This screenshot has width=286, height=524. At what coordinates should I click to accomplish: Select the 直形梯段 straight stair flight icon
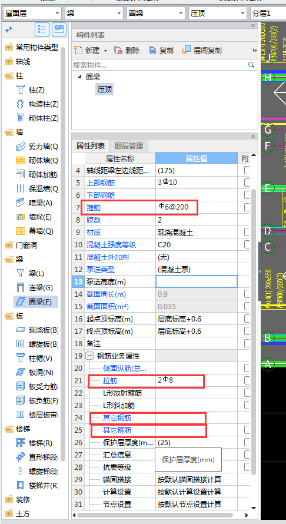coord(21,457)
